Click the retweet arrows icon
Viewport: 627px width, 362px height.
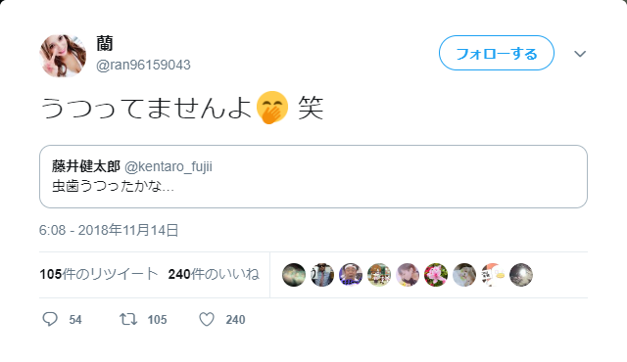[x=128, y=319]
